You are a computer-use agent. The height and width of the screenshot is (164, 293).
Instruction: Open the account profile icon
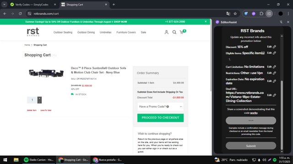[x=166, y=32]
